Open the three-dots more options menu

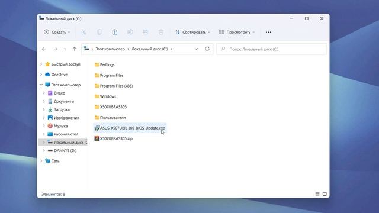point(268,32)
